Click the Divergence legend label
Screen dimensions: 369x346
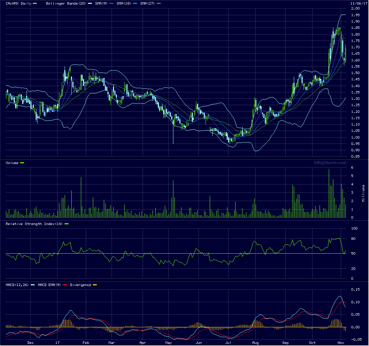pyautogui.click(x=81, y=285)
